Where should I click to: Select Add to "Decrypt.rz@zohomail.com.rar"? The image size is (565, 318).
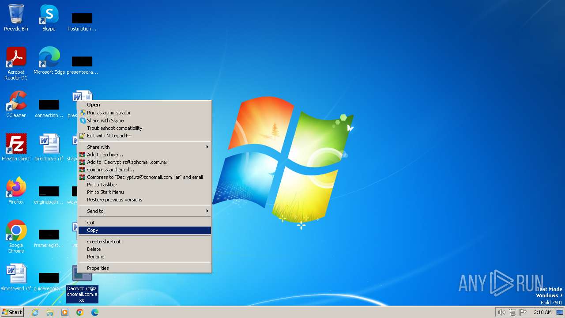click(145, 162)
